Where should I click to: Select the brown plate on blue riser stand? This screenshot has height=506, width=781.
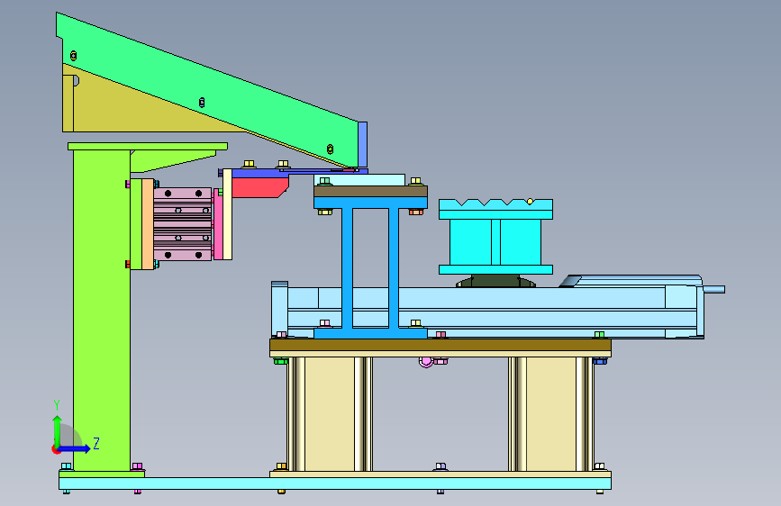pyautogui.click(x=370, y=191)
